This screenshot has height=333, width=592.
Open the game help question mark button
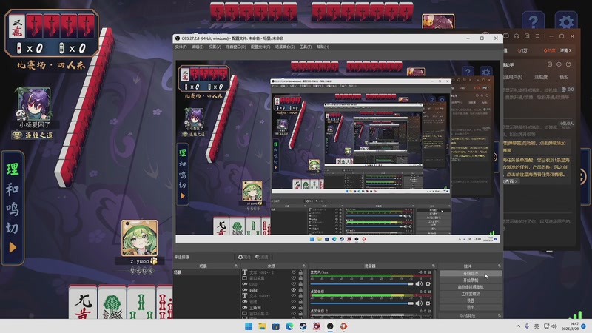pos(533,21)
